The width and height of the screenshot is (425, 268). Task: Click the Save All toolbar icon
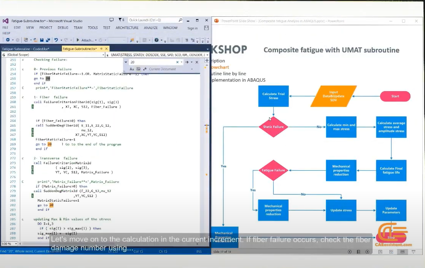pos(48,40)
